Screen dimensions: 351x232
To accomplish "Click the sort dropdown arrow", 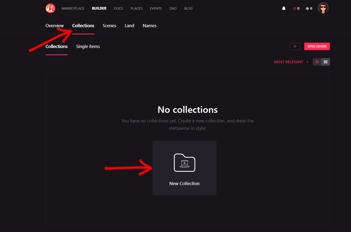I will tap(307, 62).
